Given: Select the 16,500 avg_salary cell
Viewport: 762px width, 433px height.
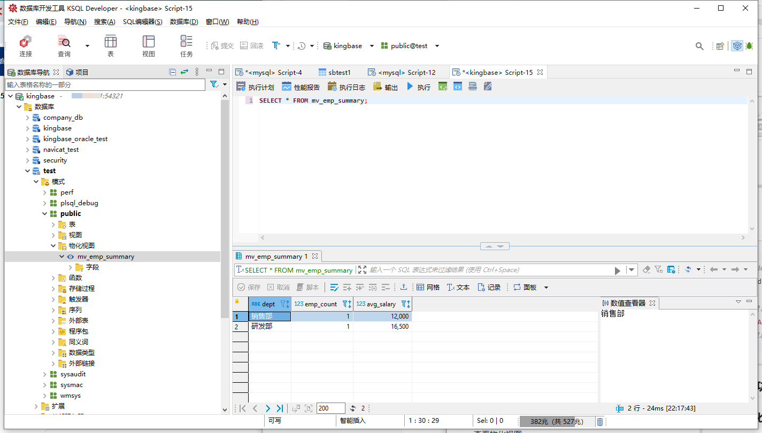Looking at the screenshot, I should pos(382,326).
